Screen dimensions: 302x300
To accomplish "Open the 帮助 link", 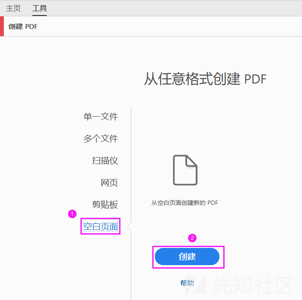I will point(187,283).
